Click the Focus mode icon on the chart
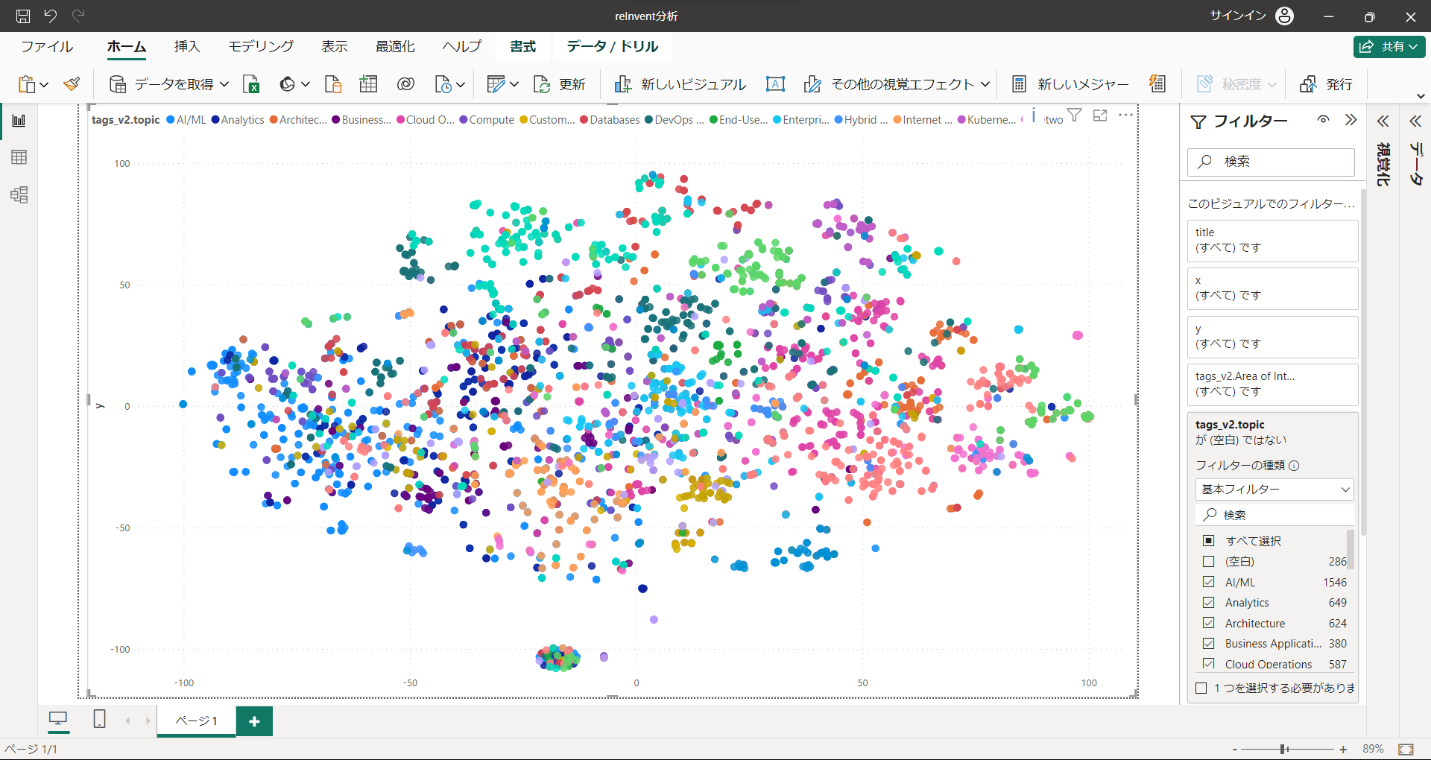 click(x=1100, y=115)
